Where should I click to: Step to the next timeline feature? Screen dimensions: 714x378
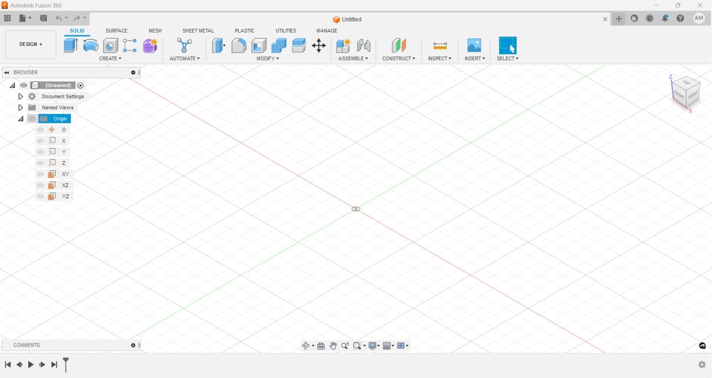pyautogui.click(x=43, y=365)
